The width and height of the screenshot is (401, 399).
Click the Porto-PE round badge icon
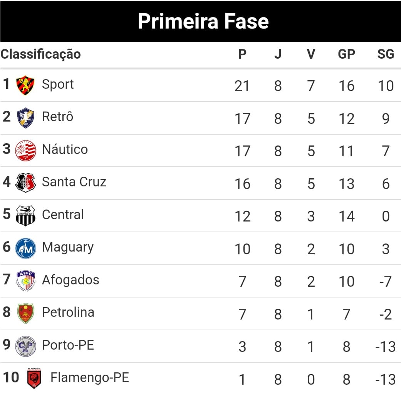[x=25, y=346]
